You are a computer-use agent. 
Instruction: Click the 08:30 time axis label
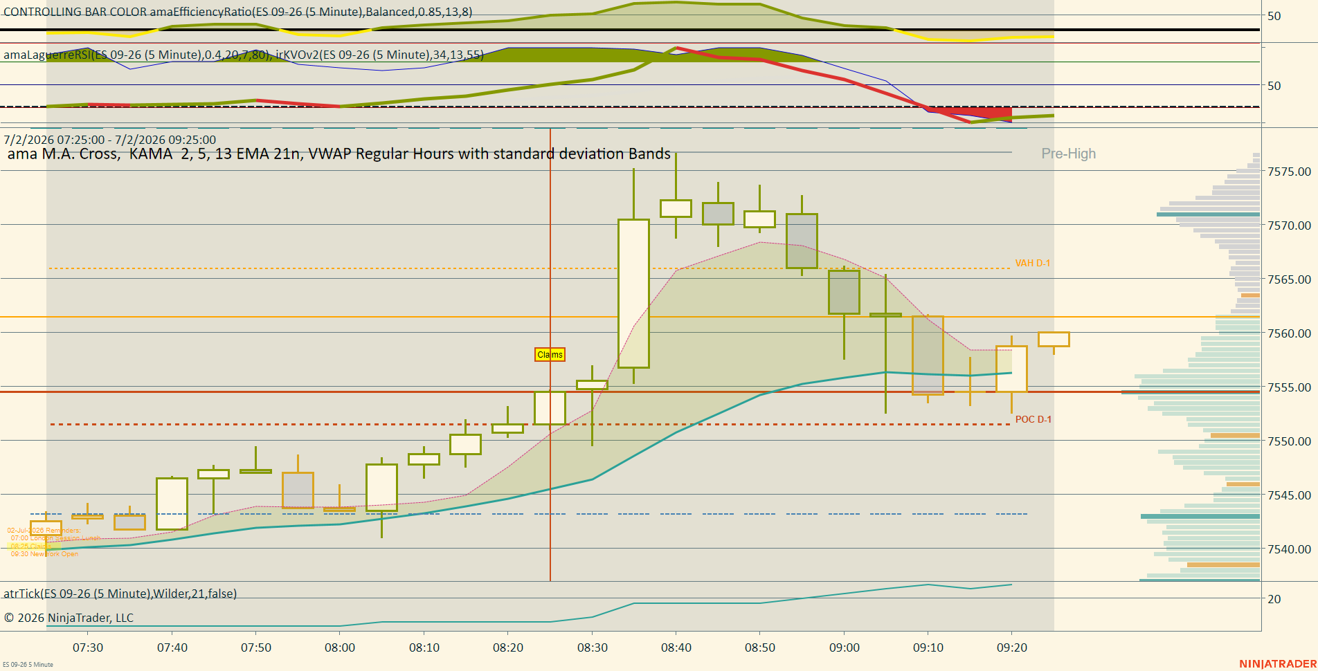click(x=593, y=647)
